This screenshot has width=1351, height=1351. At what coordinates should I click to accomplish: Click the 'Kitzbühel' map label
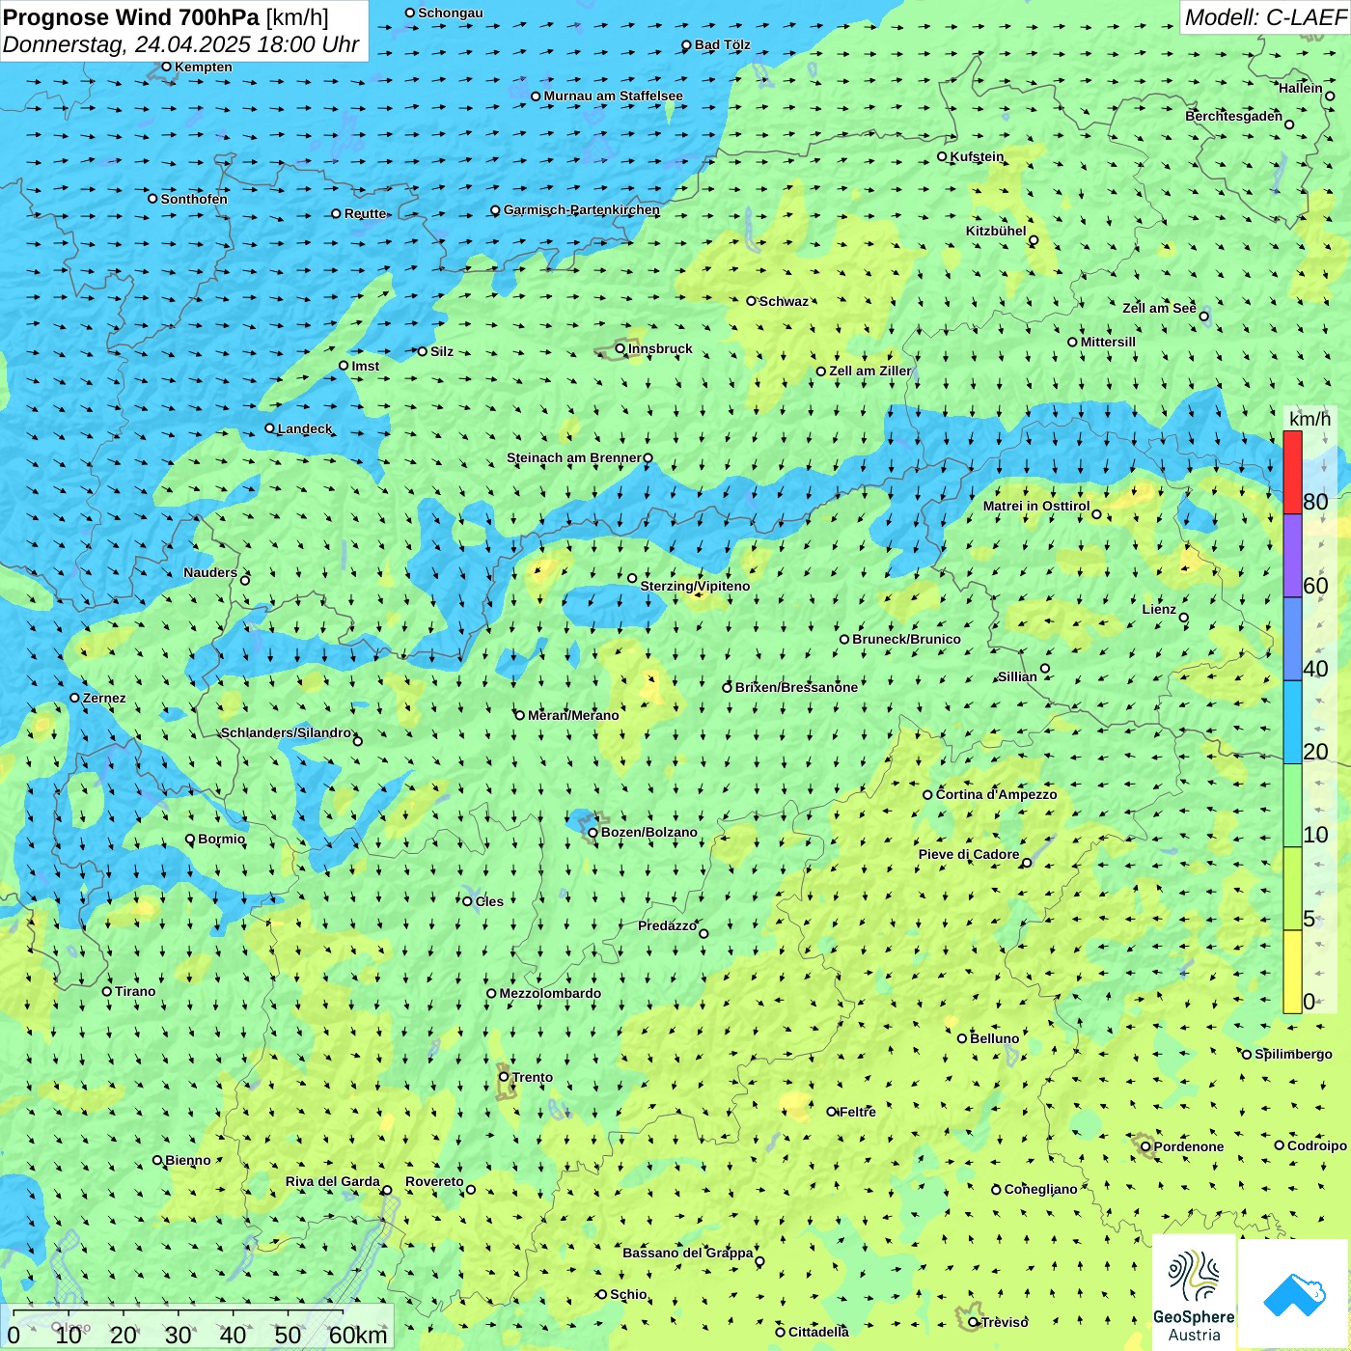pyautogui.click(x=996, y=231)
